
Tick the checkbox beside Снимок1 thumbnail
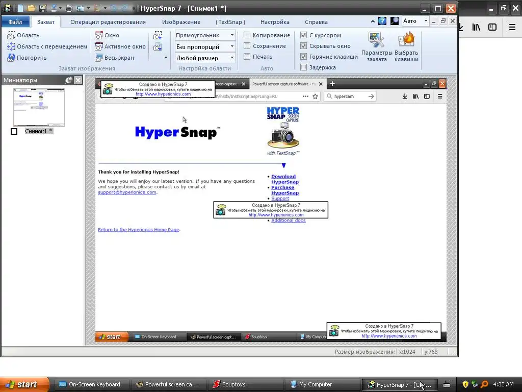coord(14,131)
